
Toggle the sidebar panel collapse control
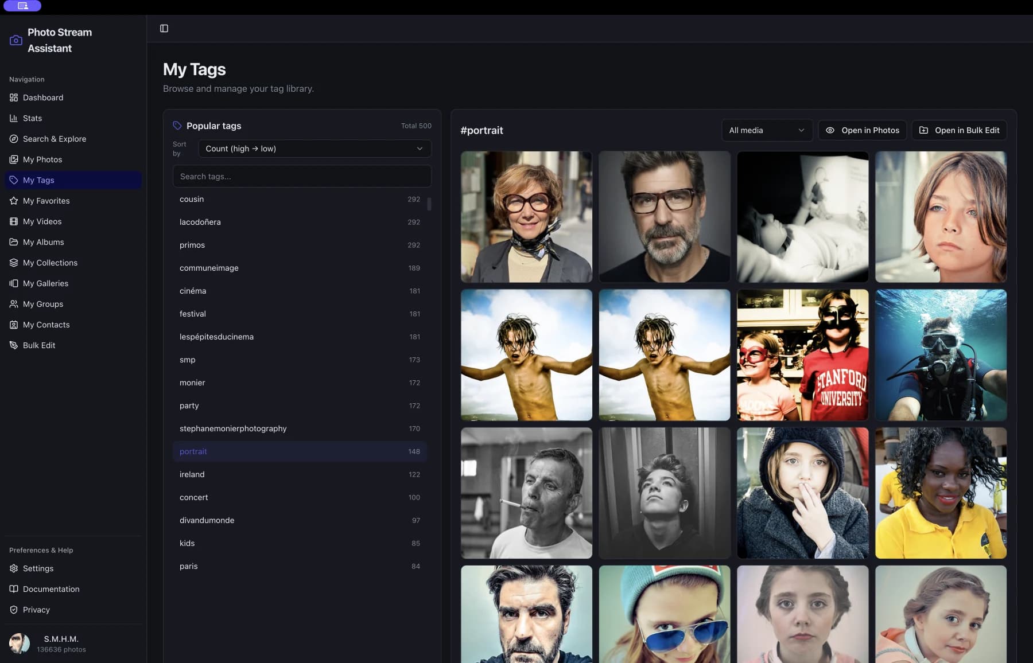(x=165, y=28)
